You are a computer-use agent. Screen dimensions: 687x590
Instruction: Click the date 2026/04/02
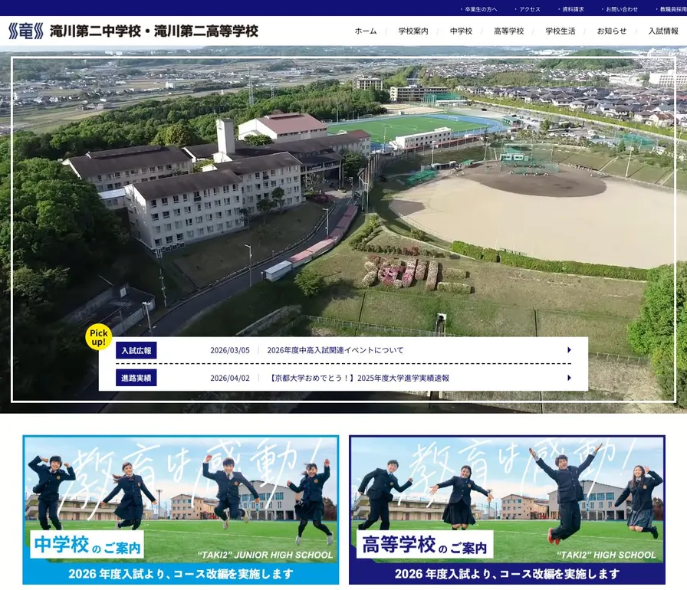[229, 379]
